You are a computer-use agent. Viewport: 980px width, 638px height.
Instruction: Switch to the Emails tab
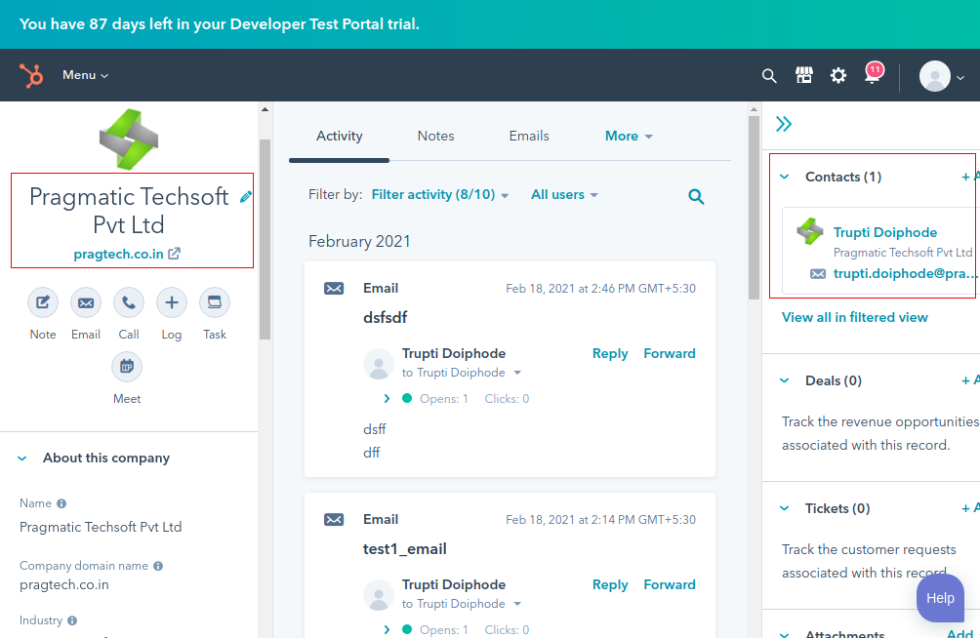529,137
